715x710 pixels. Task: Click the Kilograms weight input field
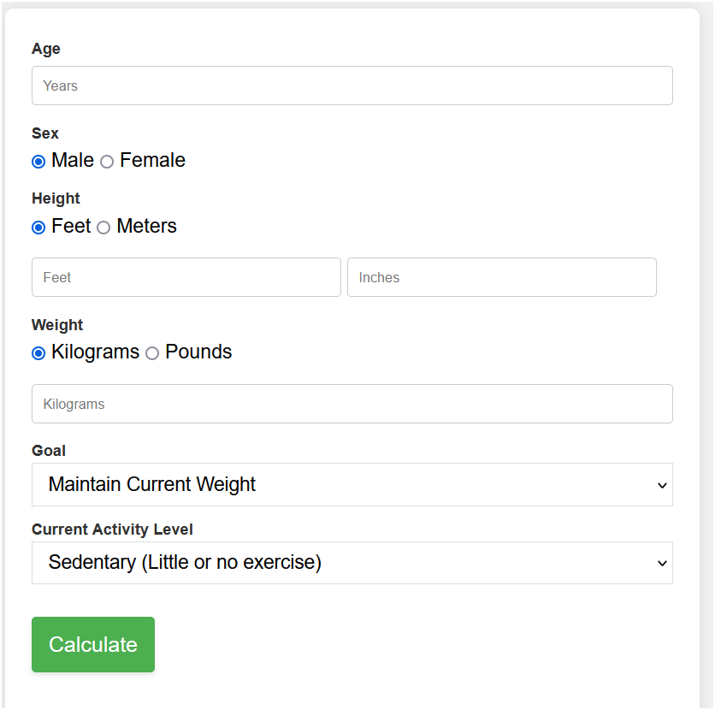[x=352, y=404]
